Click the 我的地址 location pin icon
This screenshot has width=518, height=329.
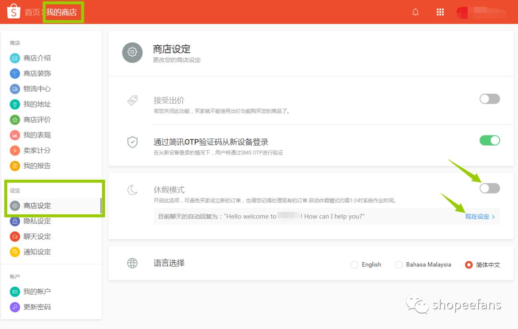tap(15, 104)
